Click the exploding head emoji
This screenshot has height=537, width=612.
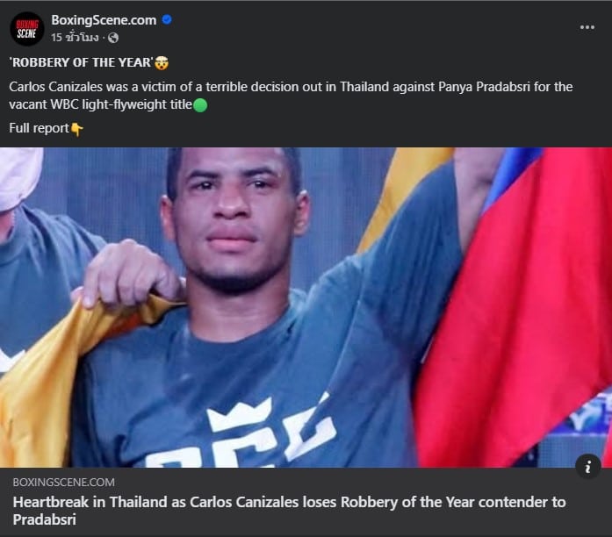pyautogui.click(x=162, y=63)
